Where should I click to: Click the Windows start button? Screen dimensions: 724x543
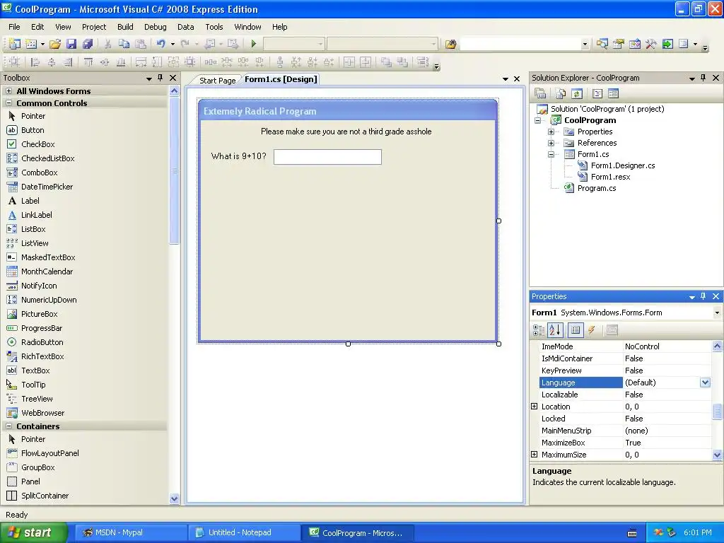tap(34, 532)
